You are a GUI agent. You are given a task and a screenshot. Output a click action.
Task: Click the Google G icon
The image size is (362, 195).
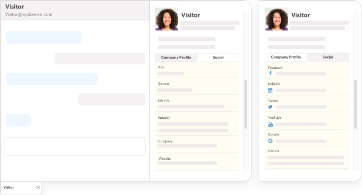point(270,141)
